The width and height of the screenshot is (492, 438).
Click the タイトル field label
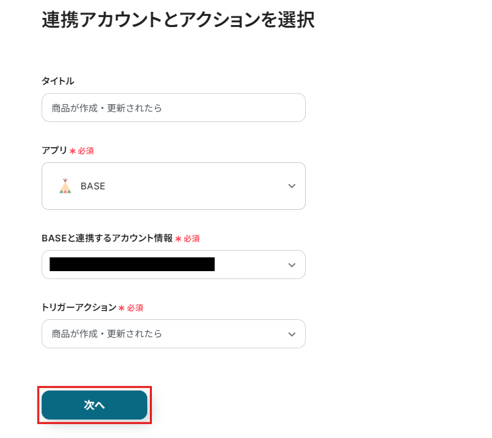(x=58, y=81)
